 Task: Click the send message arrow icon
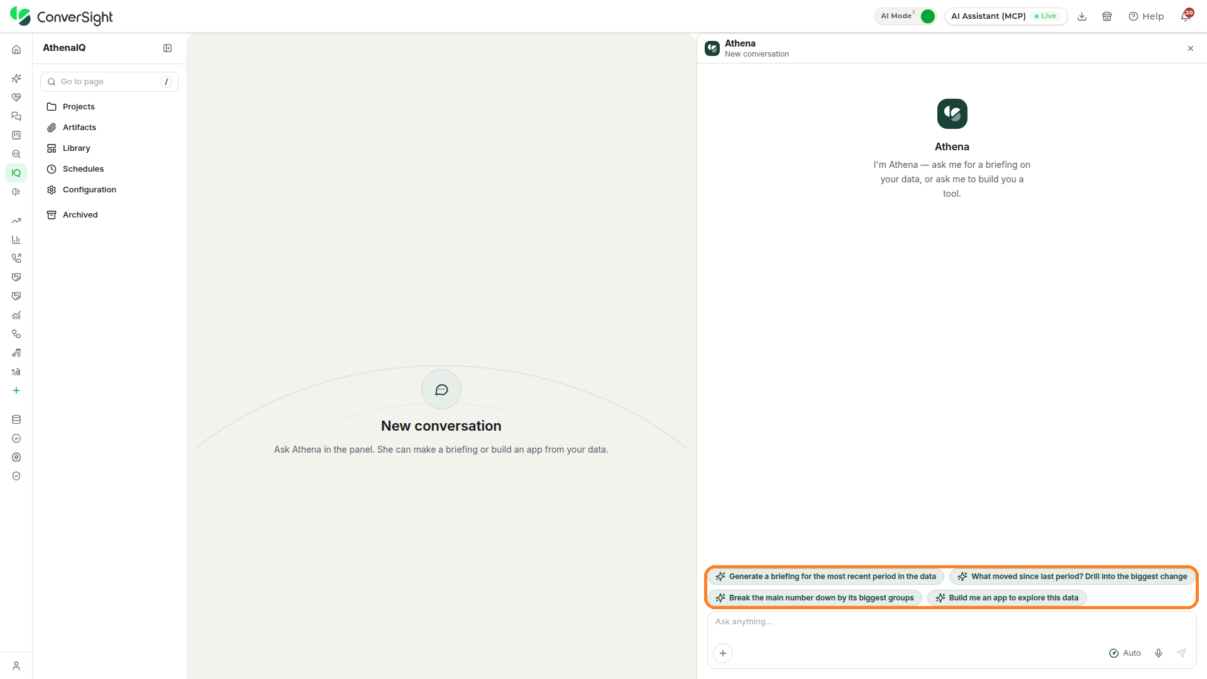coord(1181,653)
